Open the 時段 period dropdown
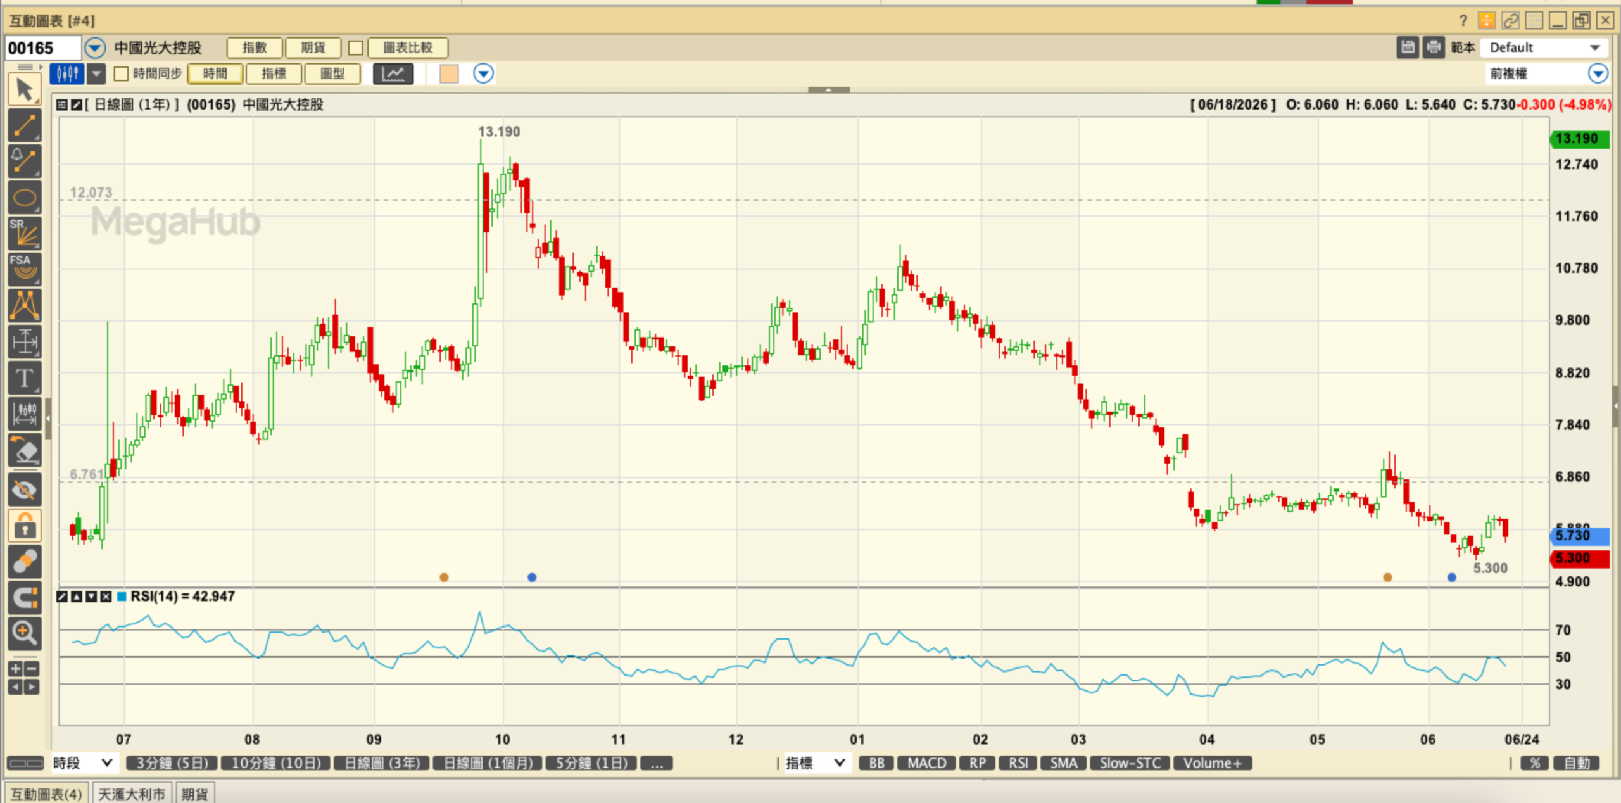This screenshot has height=803, width=1621. pos(84,762)
